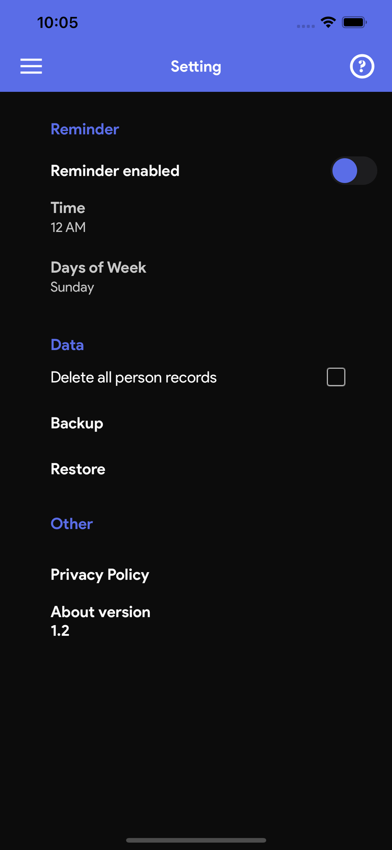Tap the Data section header
Image resolution: width=392 pixels, height=850 pixels.
[67, 345]
